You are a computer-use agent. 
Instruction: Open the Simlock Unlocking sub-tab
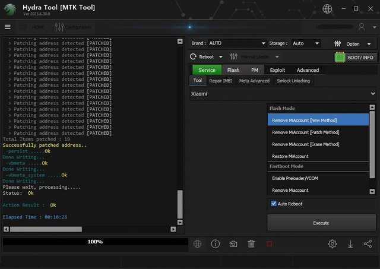(293, 81)
